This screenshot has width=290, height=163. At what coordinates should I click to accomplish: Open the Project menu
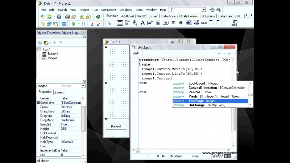point(84,10)
